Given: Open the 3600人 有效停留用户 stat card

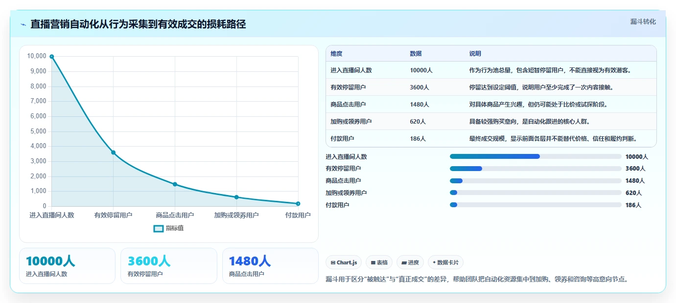Looking at the screenshot, I should (x=169, y=266).
